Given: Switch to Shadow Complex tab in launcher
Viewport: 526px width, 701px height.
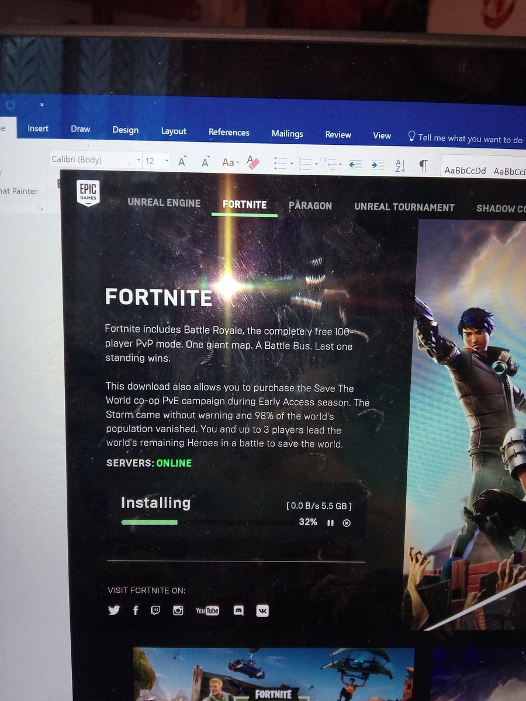Looking at the screenshot, I should [500, 209].
